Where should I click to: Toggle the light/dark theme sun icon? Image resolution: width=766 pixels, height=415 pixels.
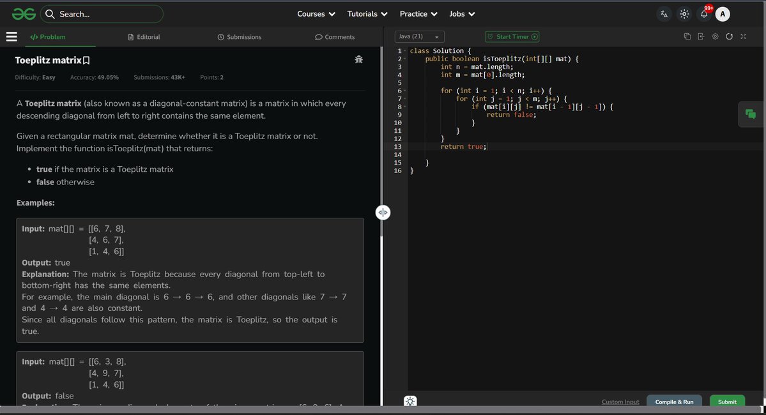[684, 14]
